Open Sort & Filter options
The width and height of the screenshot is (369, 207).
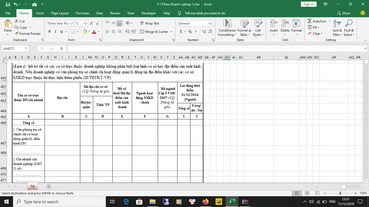click(337, 28)
